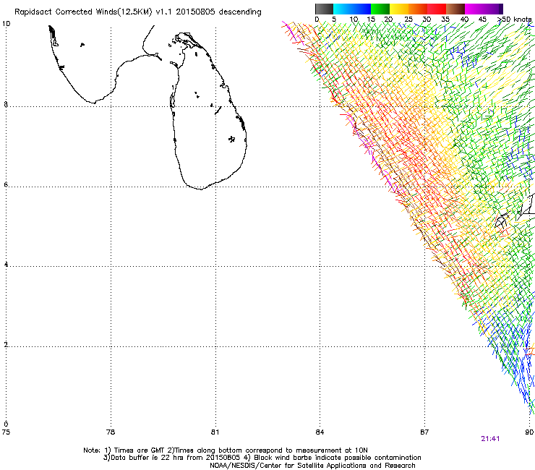Click the 'Data buffer is 22 hrs' note line

tap(262, 458)
